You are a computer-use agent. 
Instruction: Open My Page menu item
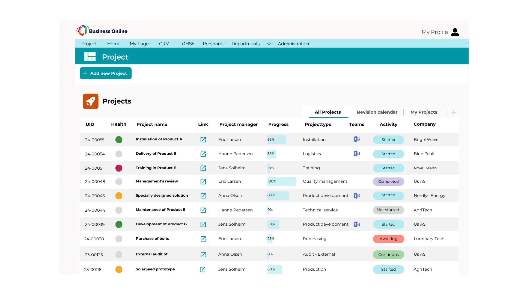pyautogui.click(x=139, y=44)
